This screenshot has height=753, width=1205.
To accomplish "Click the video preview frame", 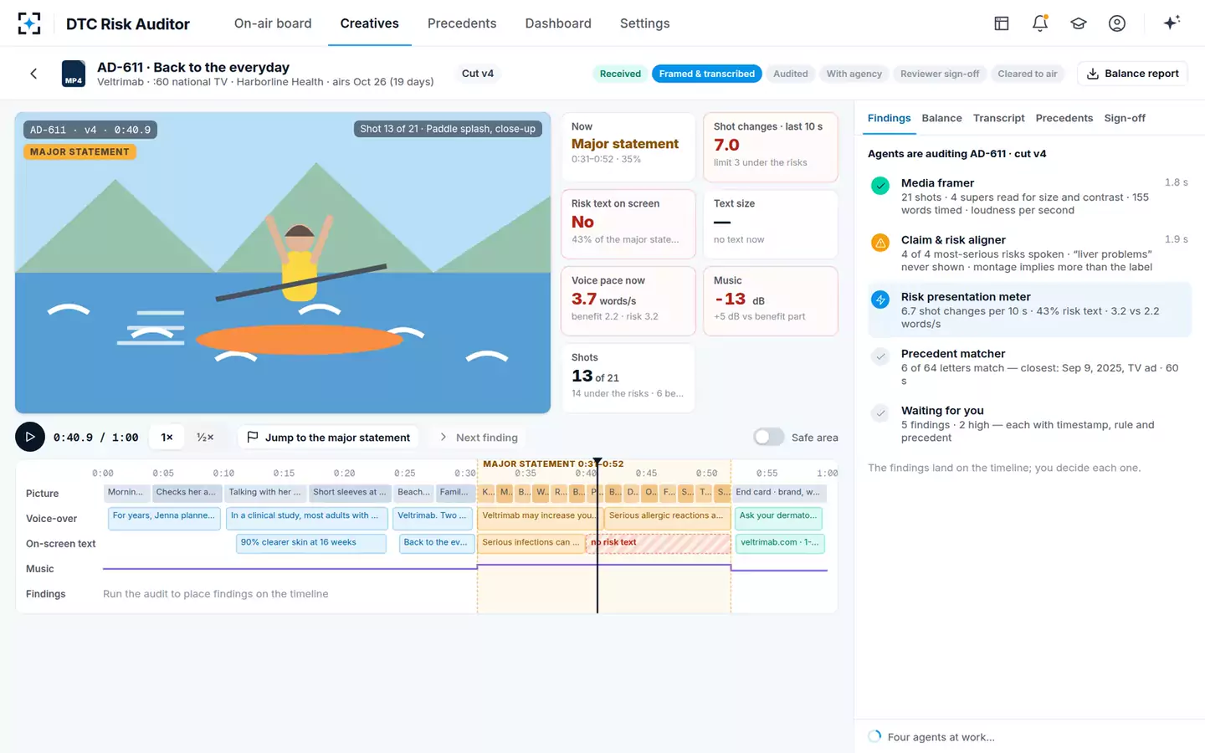I will (x=283, y=263).
